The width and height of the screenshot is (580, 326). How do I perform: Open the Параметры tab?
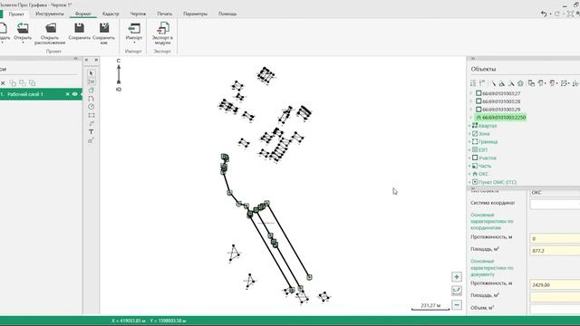196,14
